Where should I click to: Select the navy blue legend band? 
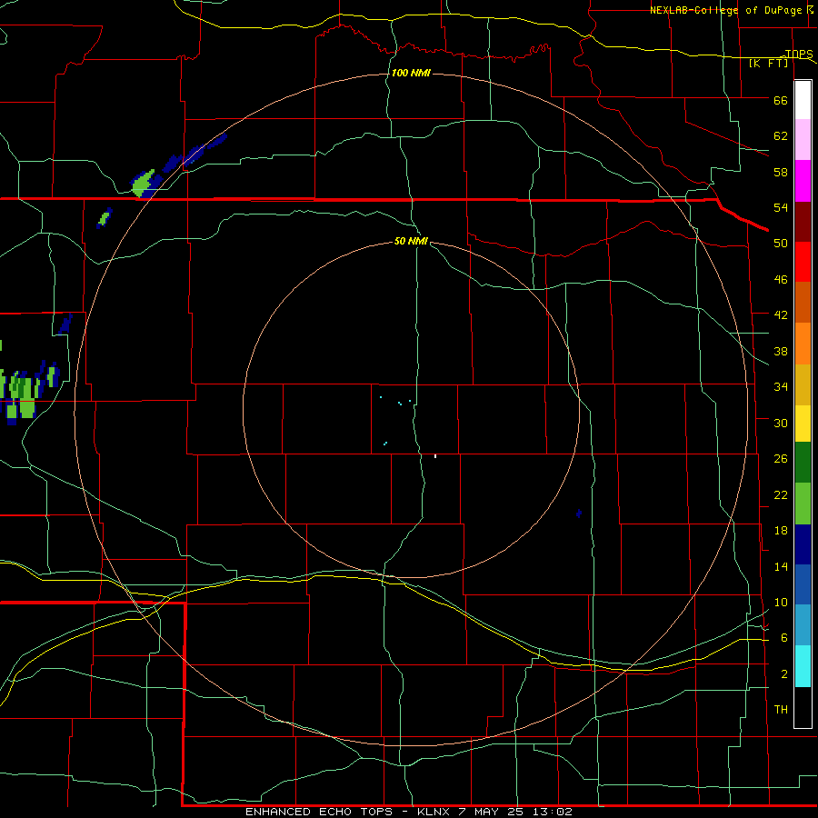pyautogui.click(x=803, y=544)
